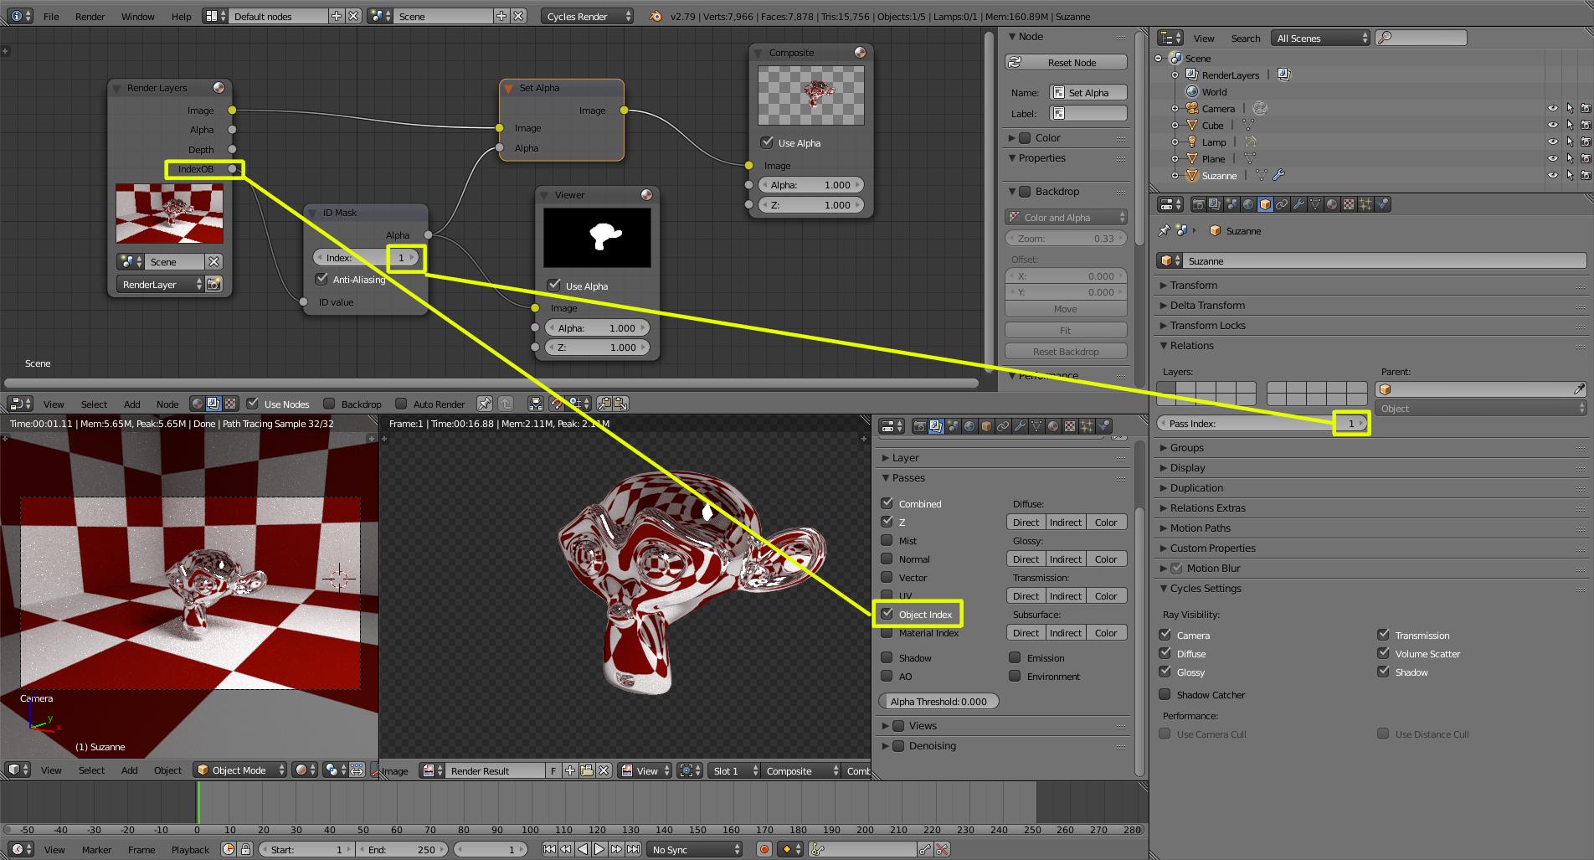Image resolution: width=1594 pixels, height=860 pixels.
Task: Jump to the first frame
Action: click(549, 849)
